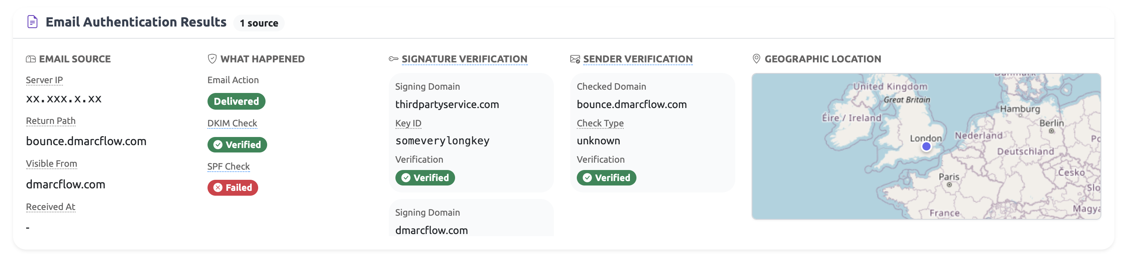The image size is (1125, 265).
Task: Click the key icon beside Signature Verification
Action: pos(393,59)
